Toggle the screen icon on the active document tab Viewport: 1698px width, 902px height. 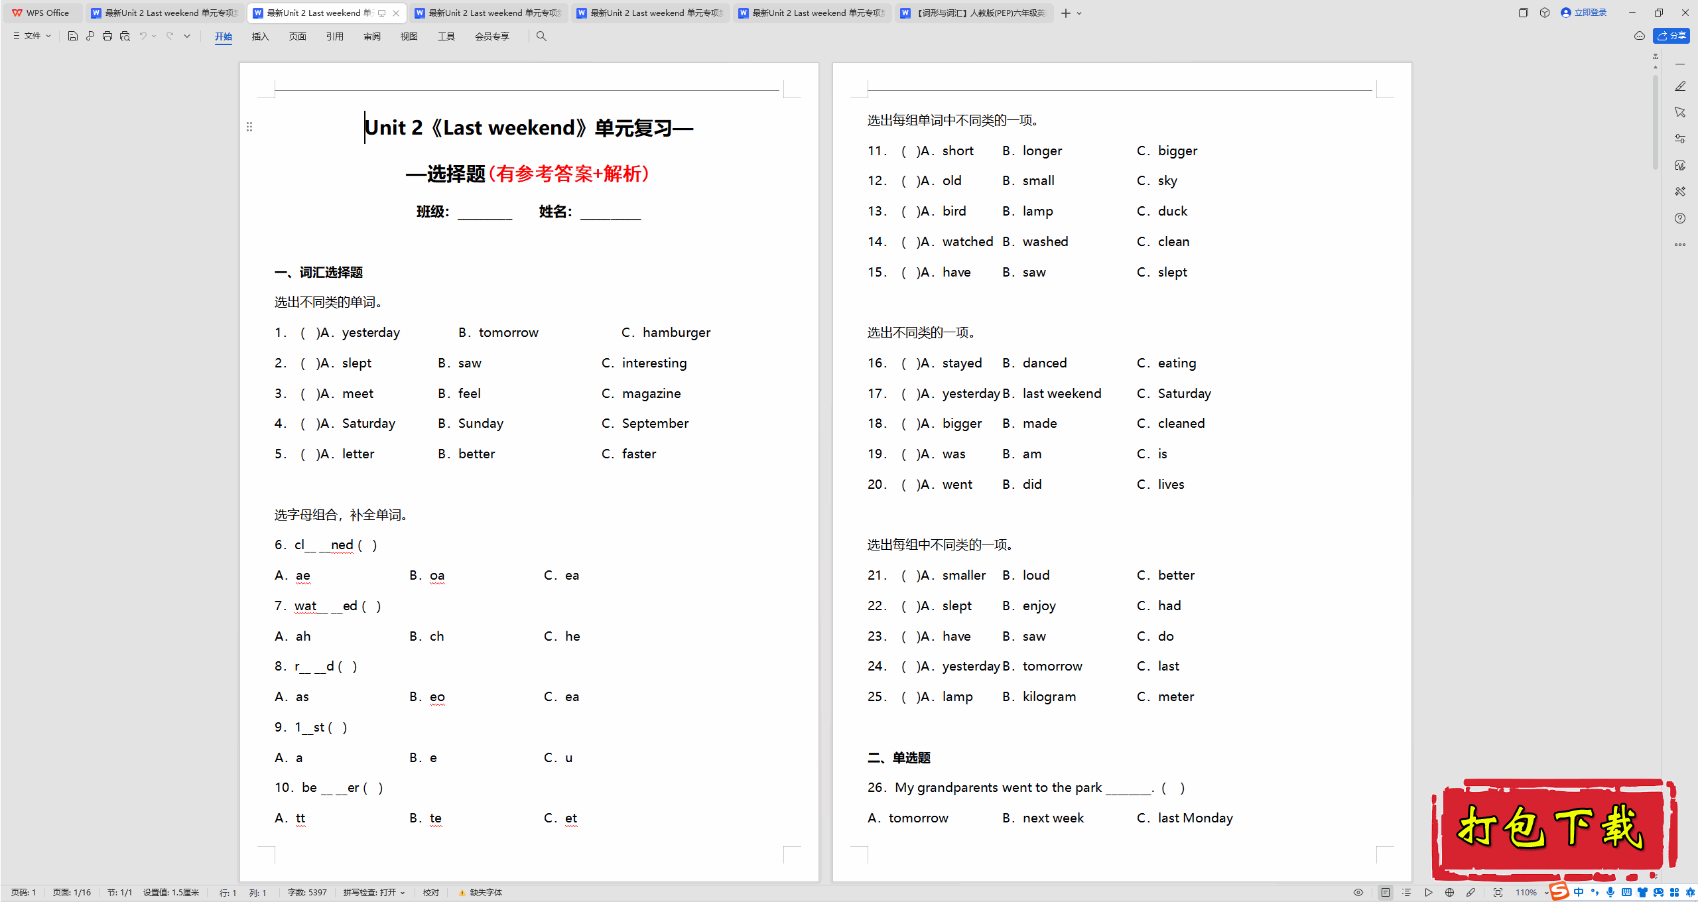click(x=382, y=13)
